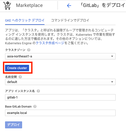Click the Marketplace shopping cart icon
The height and width of the screenshot is (131, 126).
click(x=7, y=5)
